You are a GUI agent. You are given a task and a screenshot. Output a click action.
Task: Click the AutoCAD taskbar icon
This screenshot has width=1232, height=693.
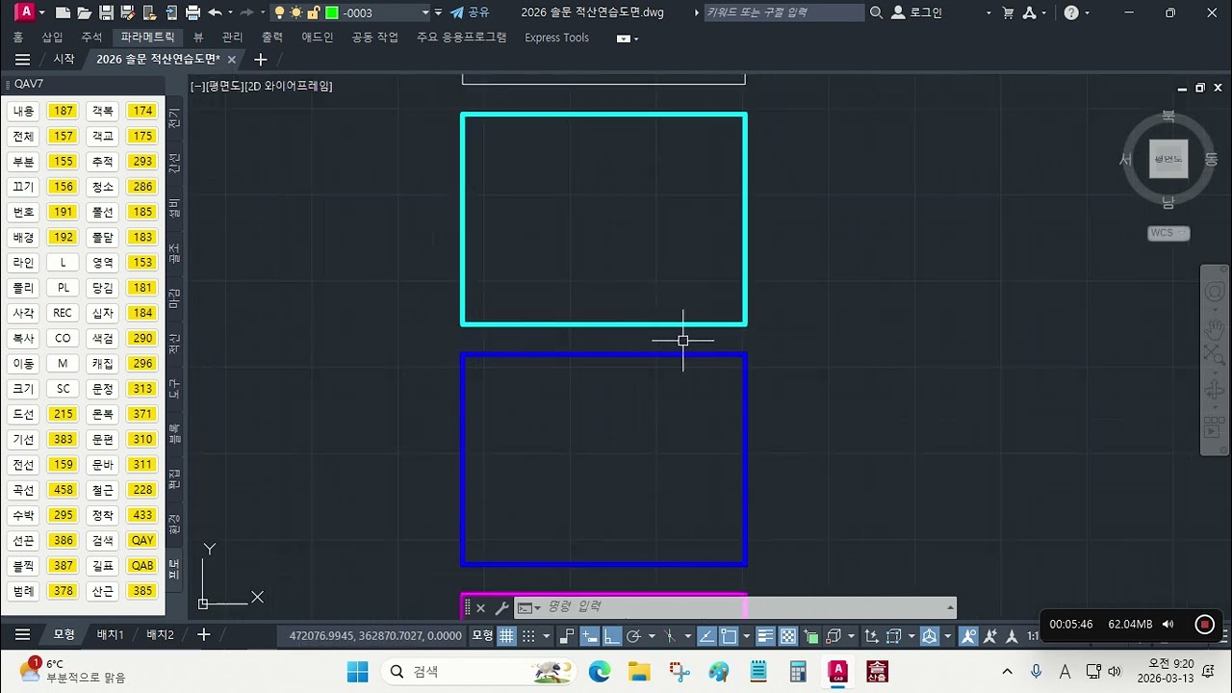[837, 671]
